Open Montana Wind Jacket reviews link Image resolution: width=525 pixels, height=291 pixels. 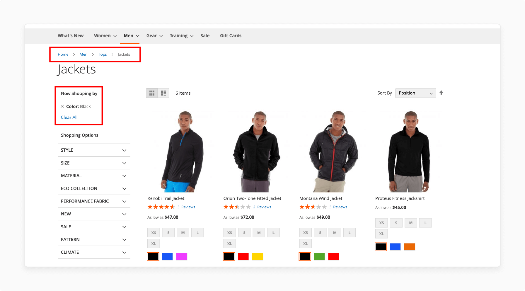click(x=338, y=207)
